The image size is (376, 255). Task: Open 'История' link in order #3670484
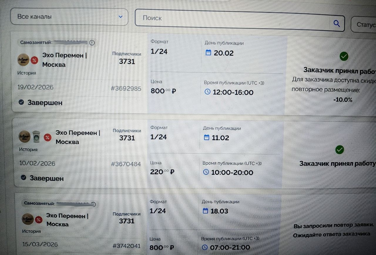(x=28, y=149)
